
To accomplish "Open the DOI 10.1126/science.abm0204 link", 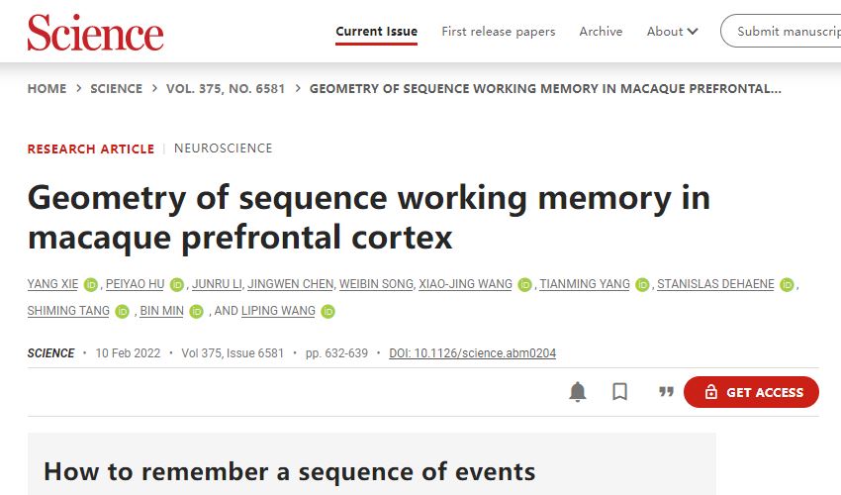I will (472, 353).
